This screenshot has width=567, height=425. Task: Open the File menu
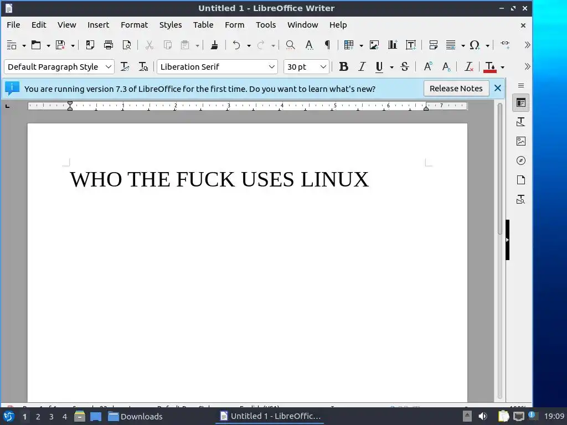(x=13, y=25)
